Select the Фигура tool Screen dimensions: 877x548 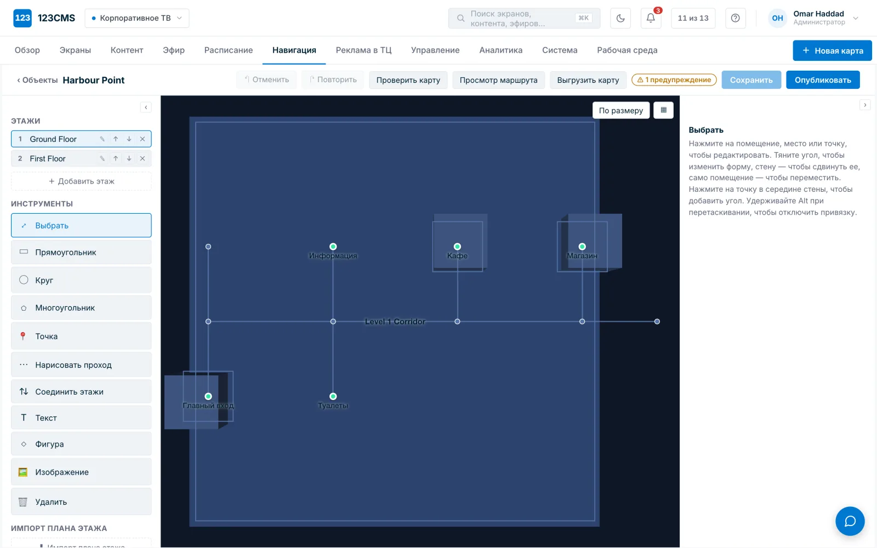[81, 444]
